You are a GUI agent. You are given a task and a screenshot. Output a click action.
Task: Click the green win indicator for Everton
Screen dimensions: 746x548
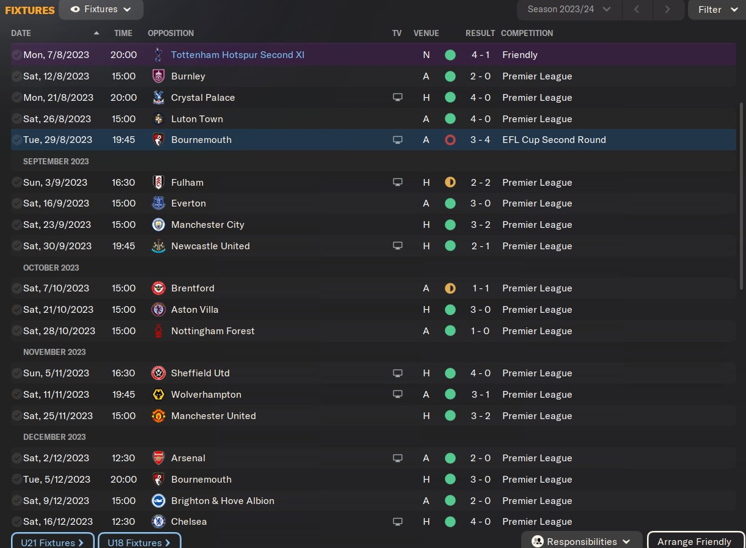click(x=450, y=203)
